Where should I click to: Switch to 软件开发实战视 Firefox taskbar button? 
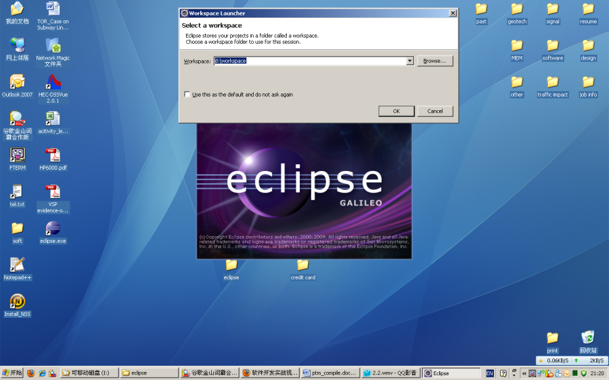(269, 373)
